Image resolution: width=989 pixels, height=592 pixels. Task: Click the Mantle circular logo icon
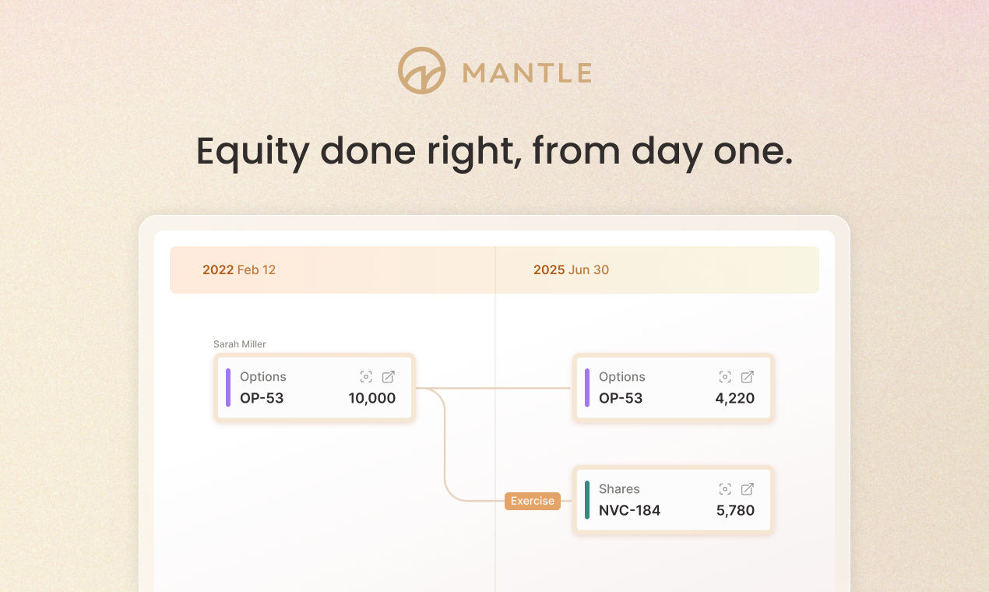421,70
